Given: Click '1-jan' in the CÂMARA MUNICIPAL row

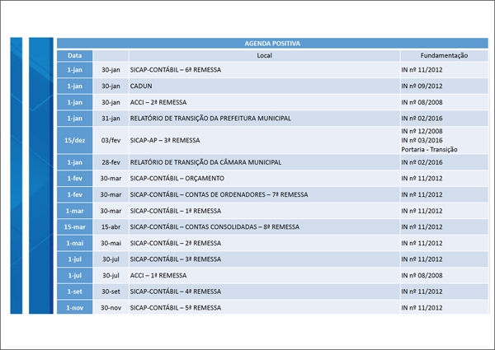Looking at the screenshot, I should (74, 162).
